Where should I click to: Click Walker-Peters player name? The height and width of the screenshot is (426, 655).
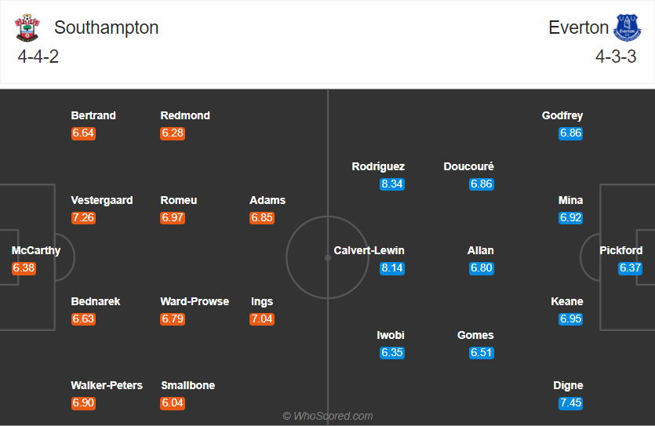[107, 385]
